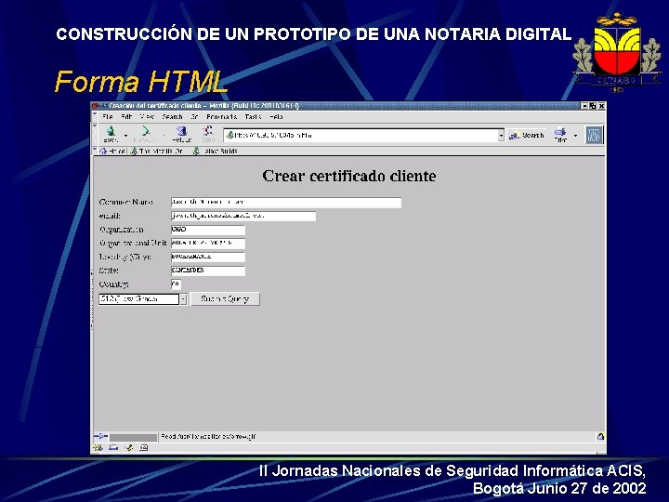Screen dimensions: 669x502
Task: Click the page loading progress bar
Action: tap(133, 437)
